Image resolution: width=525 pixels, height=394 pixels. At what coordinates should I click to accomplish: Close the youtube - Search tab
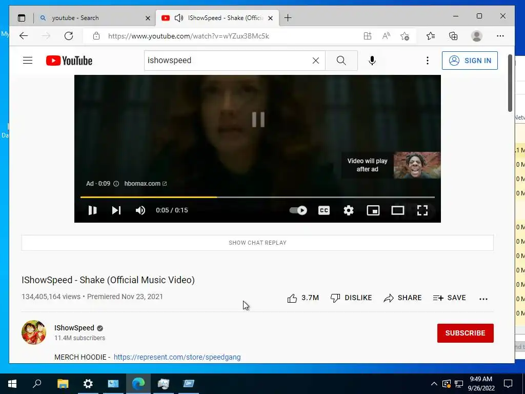(148, 18)
